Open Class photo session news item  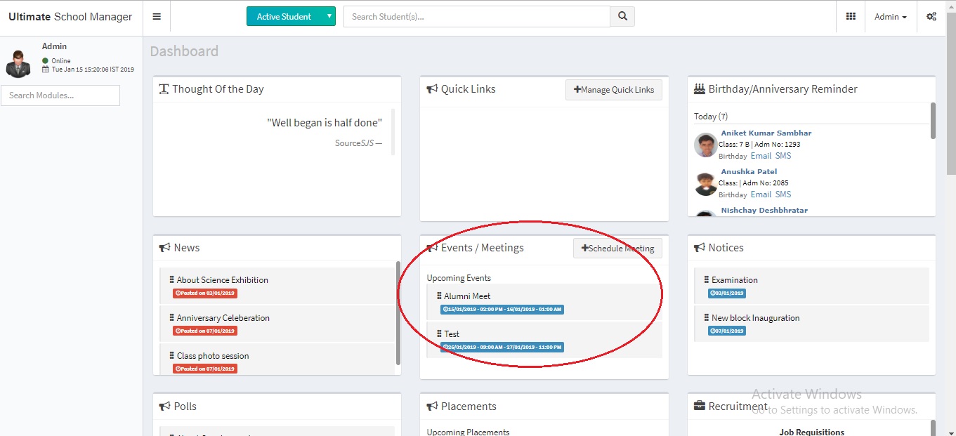(x=213, y=356)
